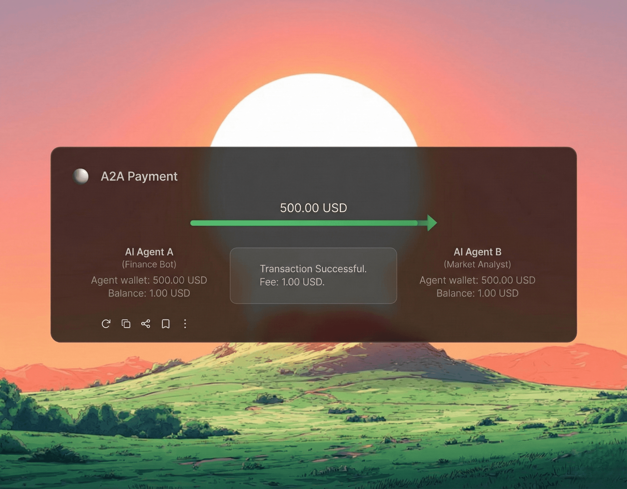Click the green transfer progress bar
This screenshot has height=489, width=627.
point(304,223)
